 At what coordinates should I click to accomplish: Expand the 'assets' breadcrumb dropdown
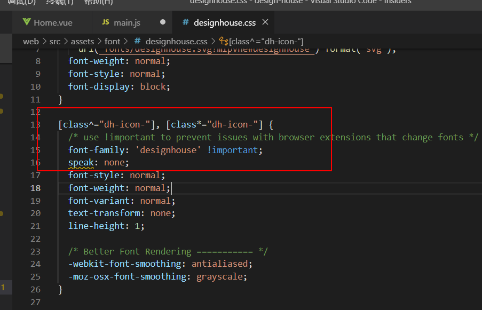[x=82, y=41]
